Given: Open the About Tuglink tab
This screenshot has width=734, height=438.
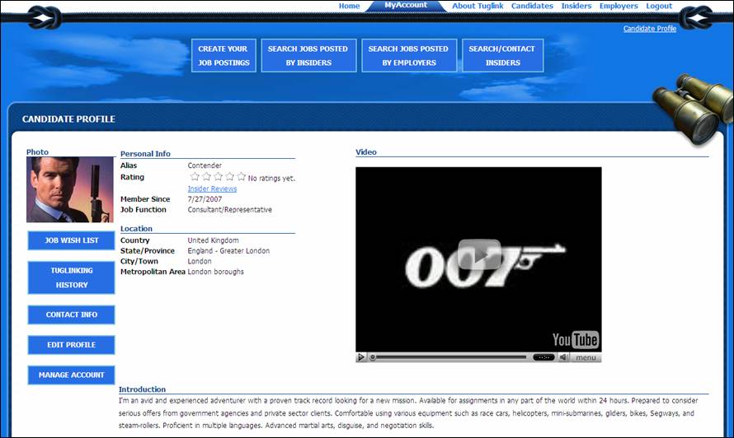Looking at the screenshot, I should [x=478, y=6].
